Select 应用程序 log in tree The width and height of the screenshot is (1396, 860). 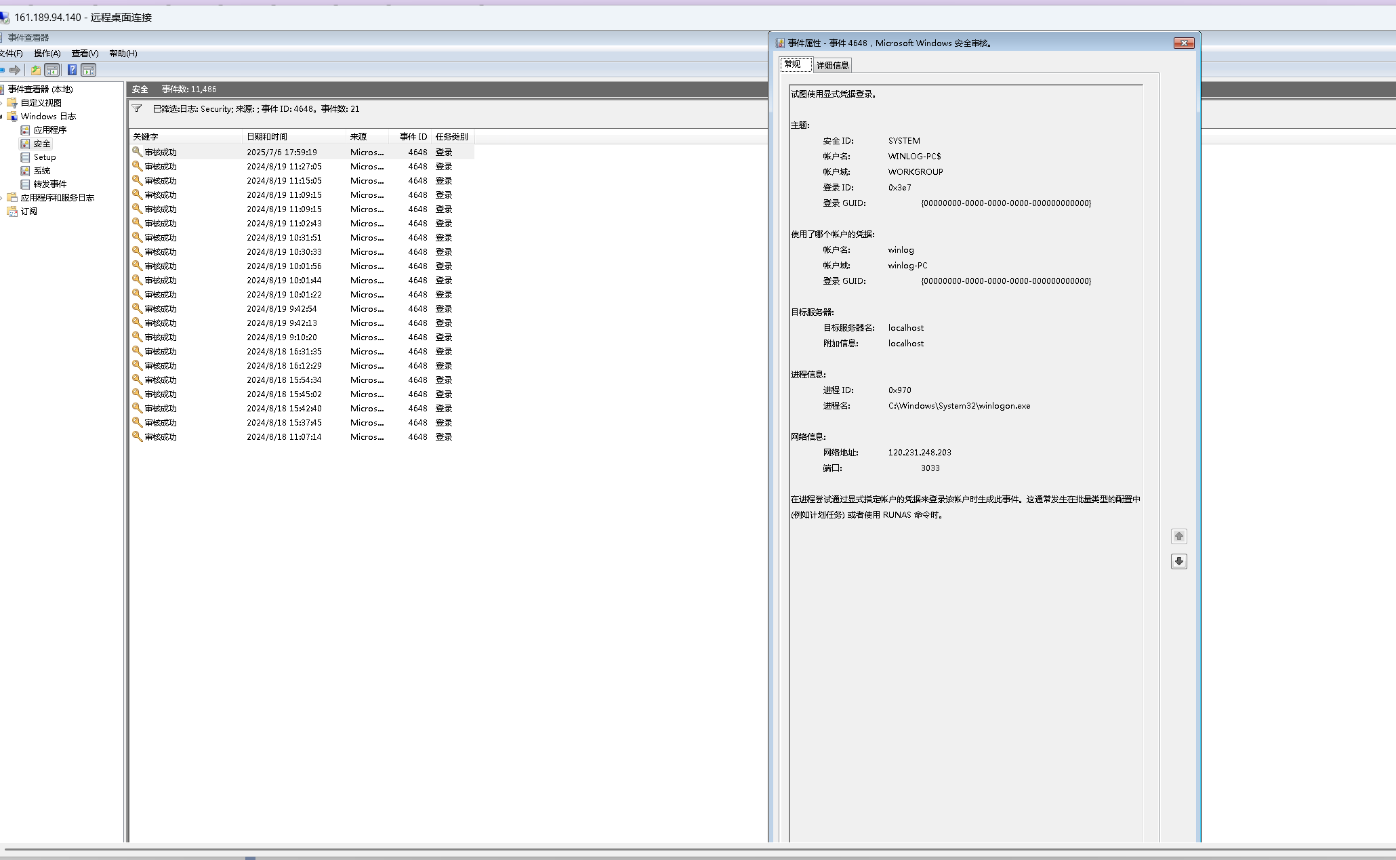[x=49, y=129]
